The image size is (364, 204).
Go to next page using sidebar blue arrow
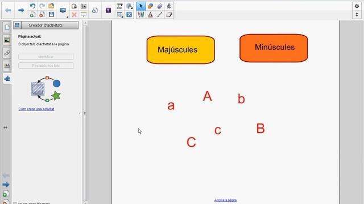coord(6,185)
